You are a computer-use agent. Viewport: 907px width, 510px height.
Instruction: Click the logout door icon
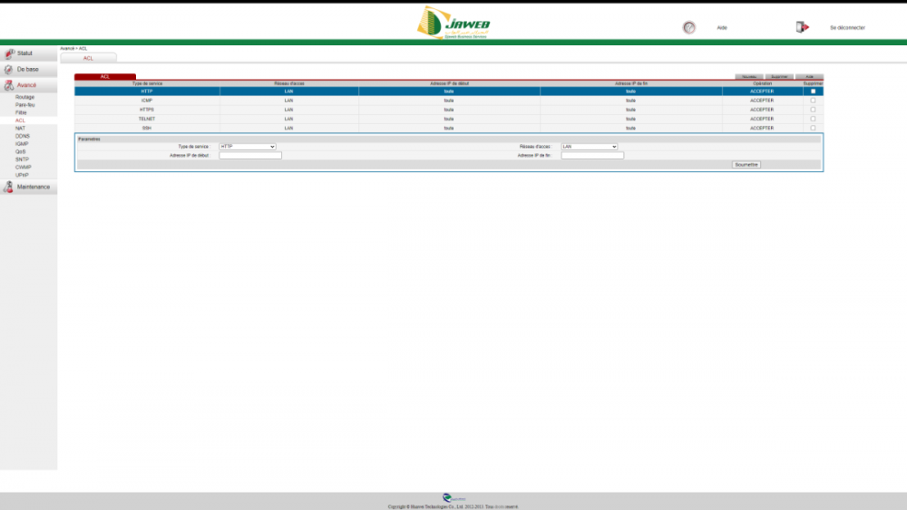(x=802, y=27)
